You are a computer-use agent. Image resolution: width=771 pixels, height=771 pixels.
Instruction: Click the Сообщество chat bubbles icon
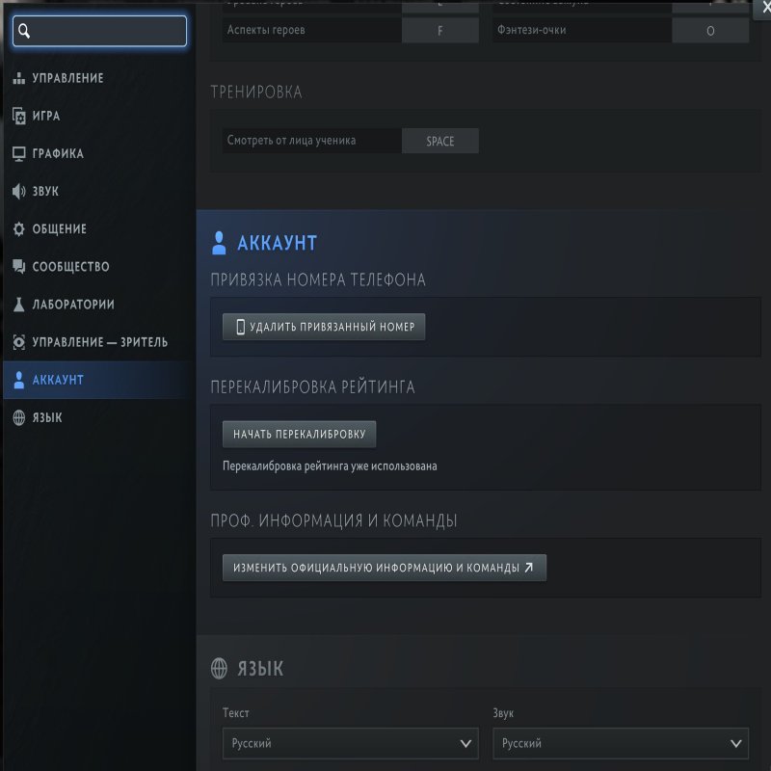pos(19,267)
